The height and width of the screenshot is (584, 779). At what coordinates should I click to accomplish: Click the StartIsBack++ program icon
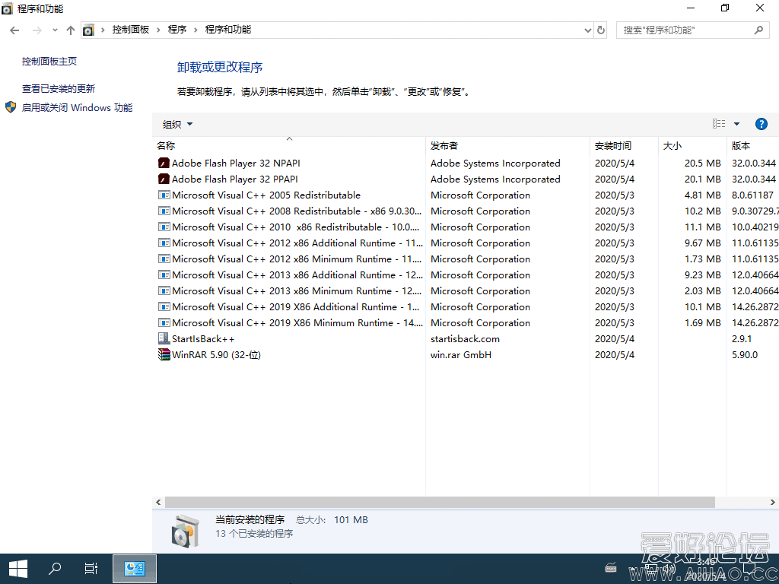click(x=163, y=338)
